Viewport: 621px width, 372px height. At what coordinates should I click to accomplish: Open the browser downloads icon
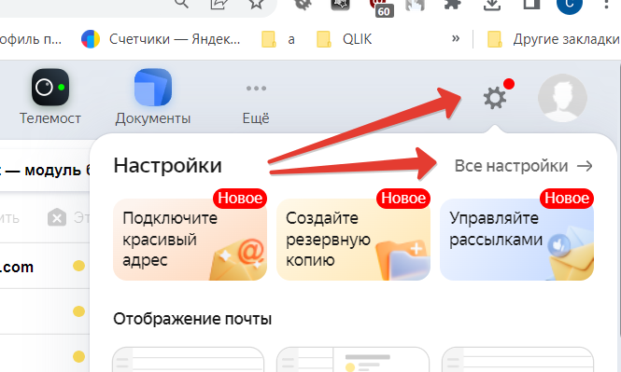(492, 5)
